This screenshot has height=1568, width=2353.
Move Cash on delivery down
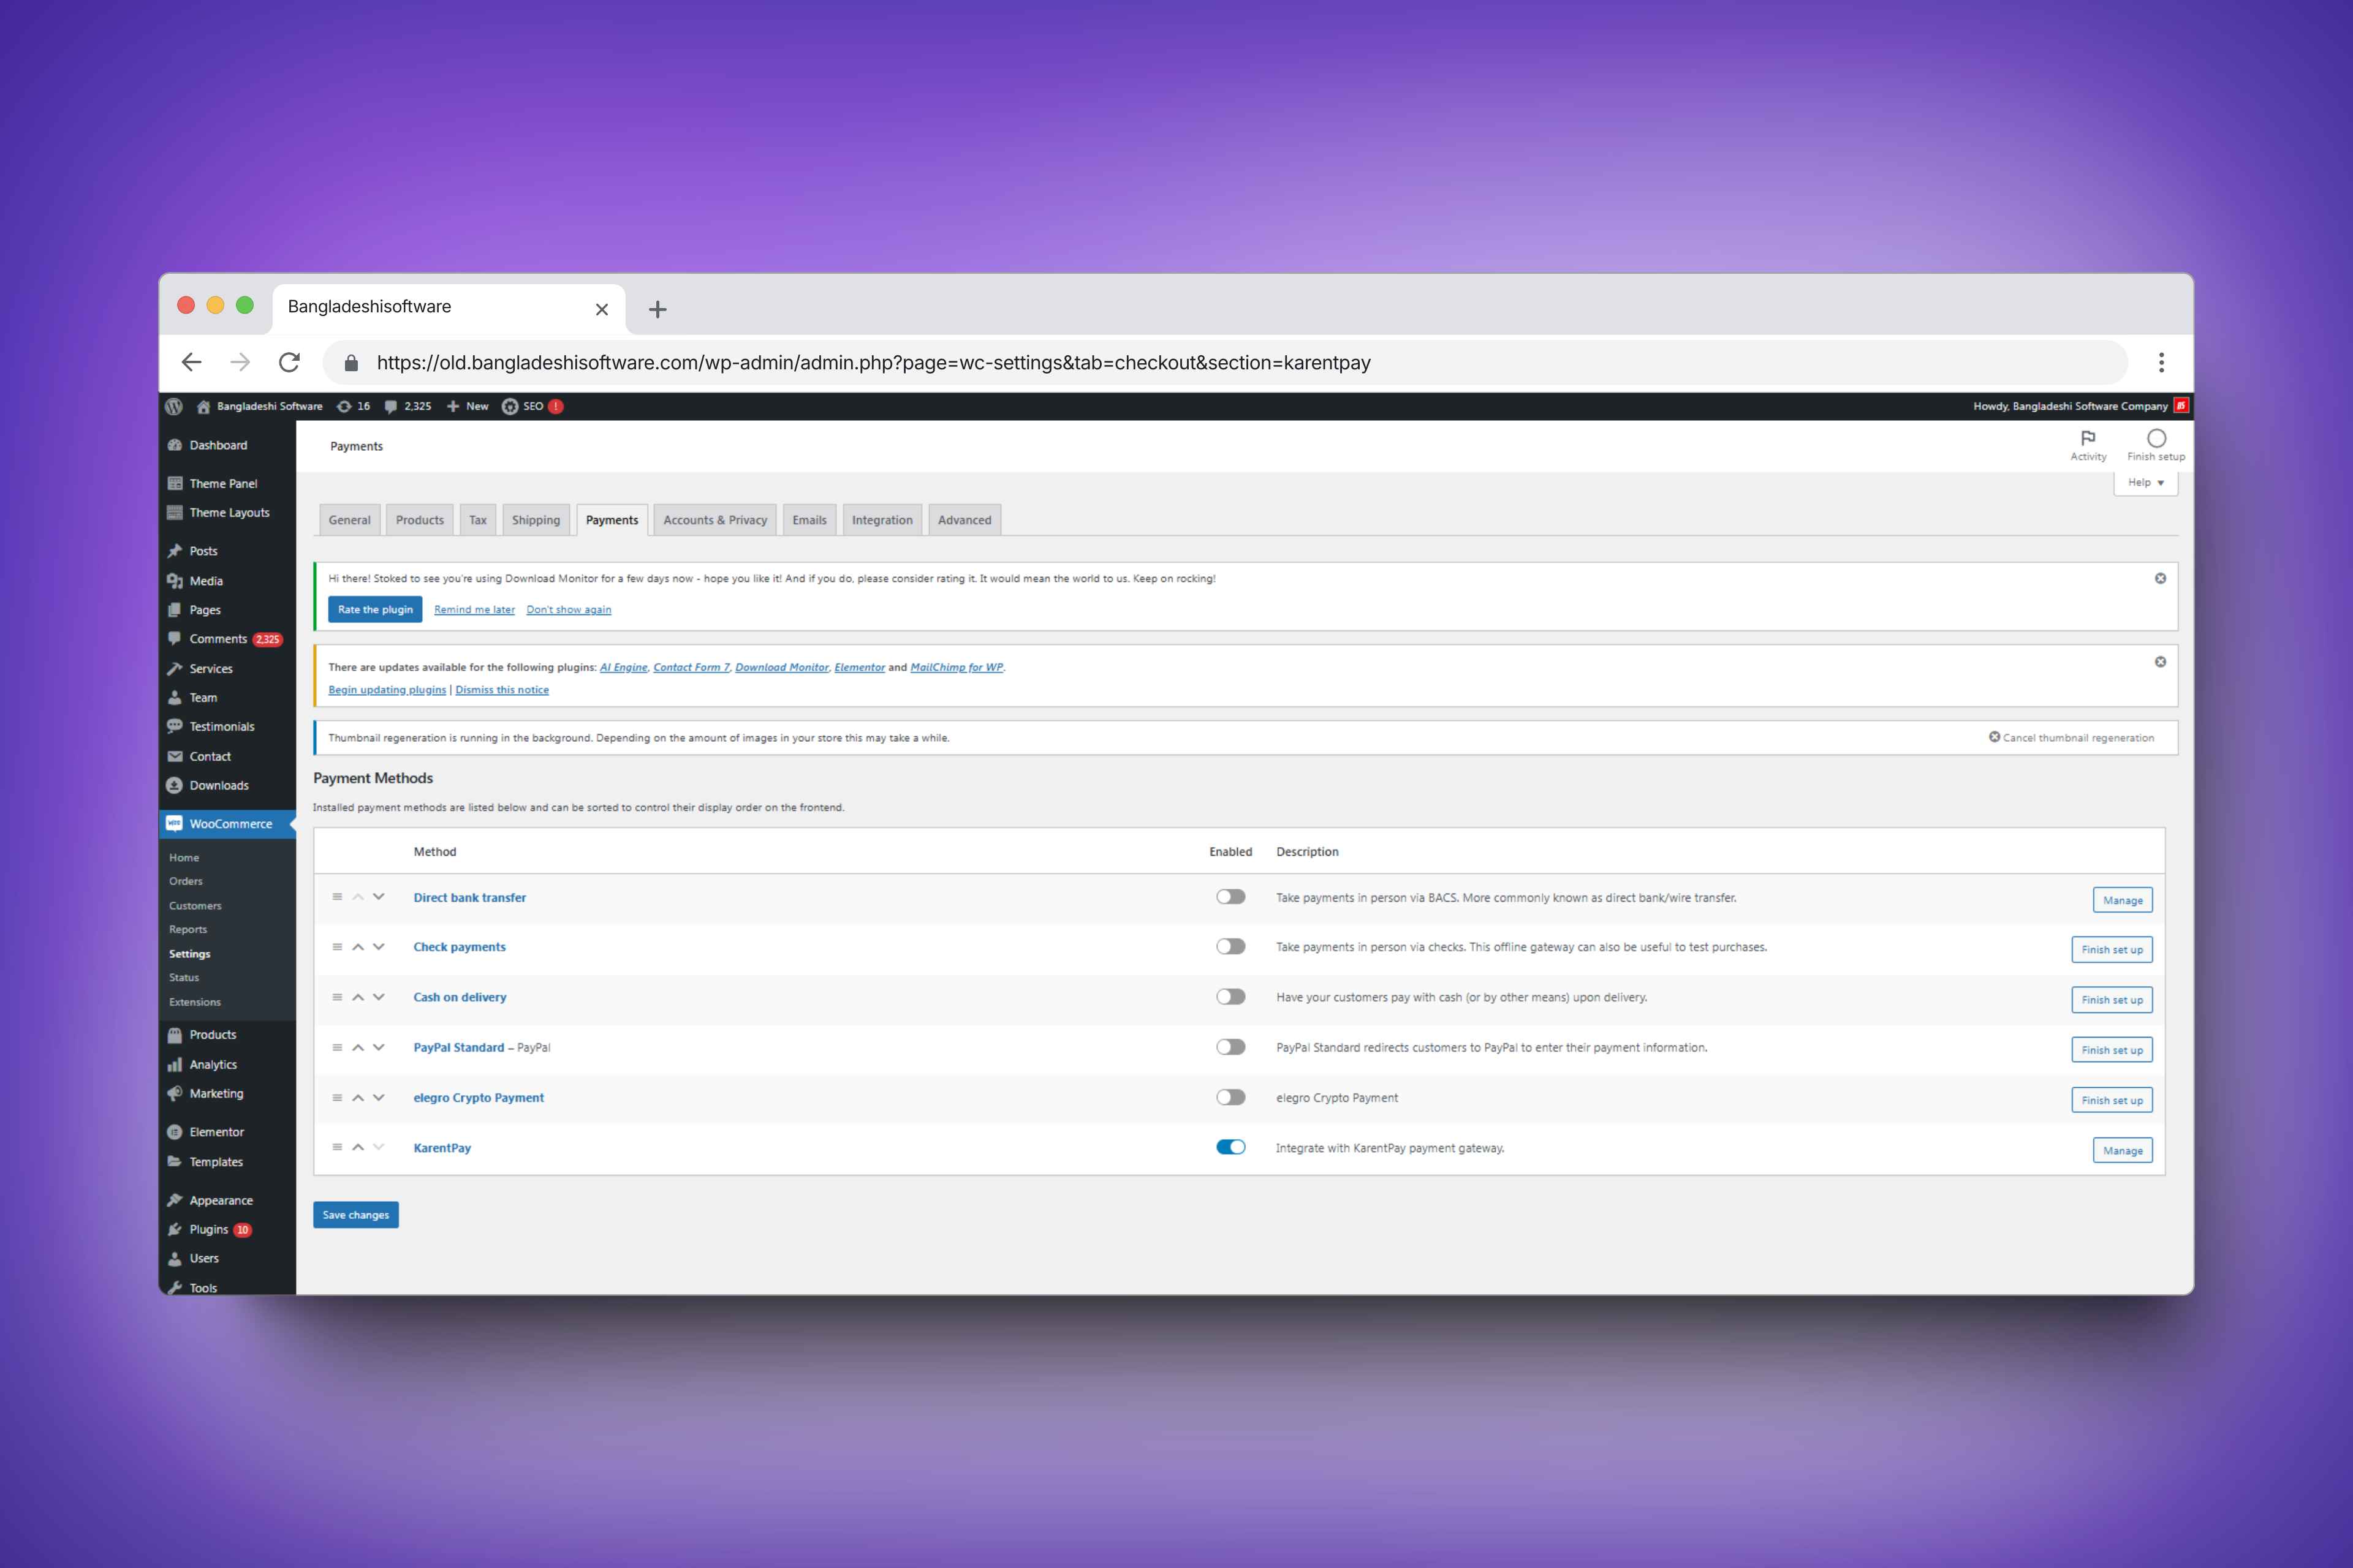click(378, 997)
